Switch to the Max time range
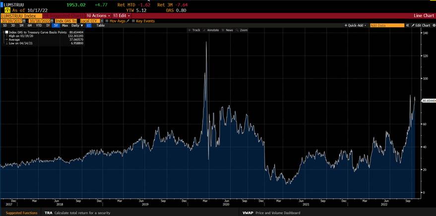Screen dimensions: 436x216 tap(64, 25)
